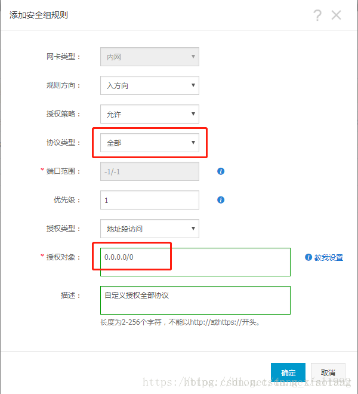Viewport: 358px width, 394px height.
Task: Open the 授权策略 dropdown showing 允许
Action: click(150, 114)
